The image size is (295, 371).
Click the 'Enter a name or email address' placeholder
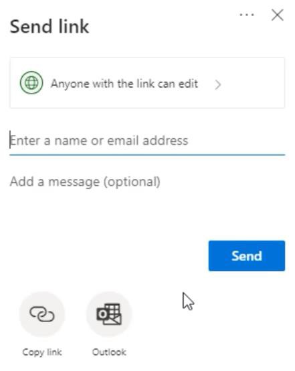tap(99, 141)
